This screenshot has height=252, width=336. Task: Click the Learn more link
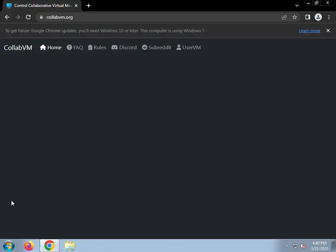pos(309,31)
